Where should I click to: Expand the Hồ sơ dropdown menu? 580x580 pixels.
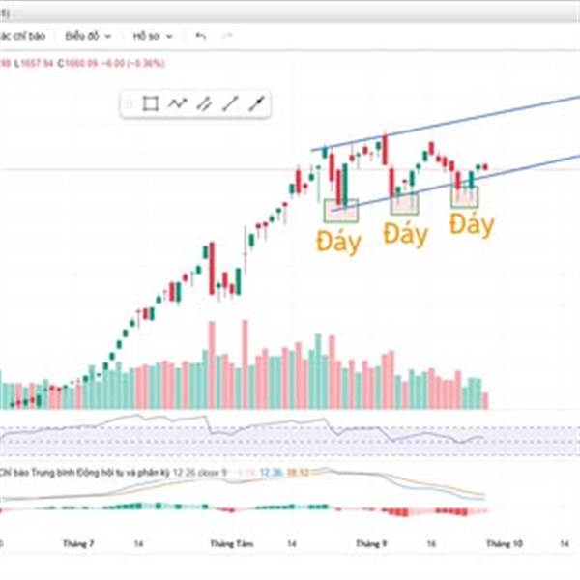(x=153, y=36)
